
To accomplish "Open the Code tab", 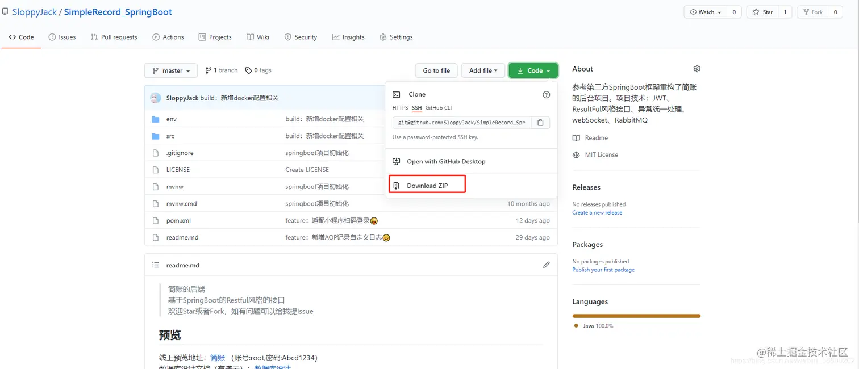I will click(21, 37).
